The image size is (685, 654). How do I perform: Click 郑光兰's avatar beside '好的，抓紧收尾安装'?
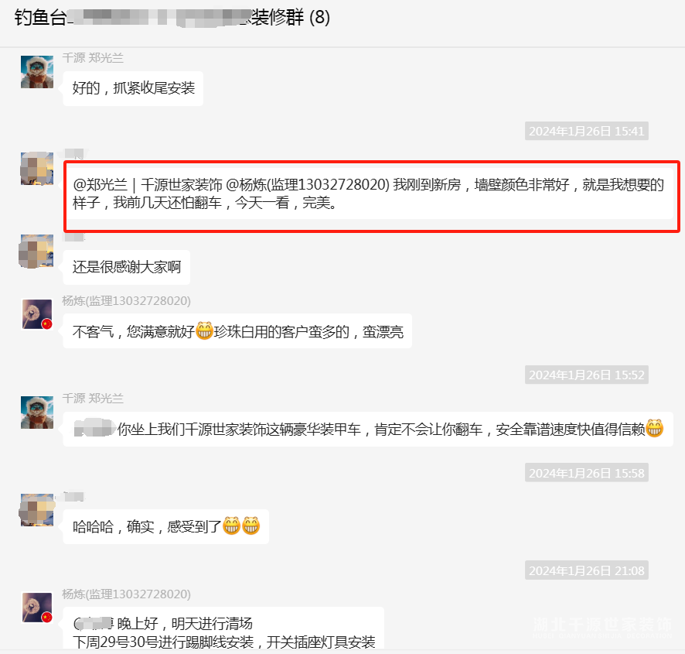click(x=37, y=72)
